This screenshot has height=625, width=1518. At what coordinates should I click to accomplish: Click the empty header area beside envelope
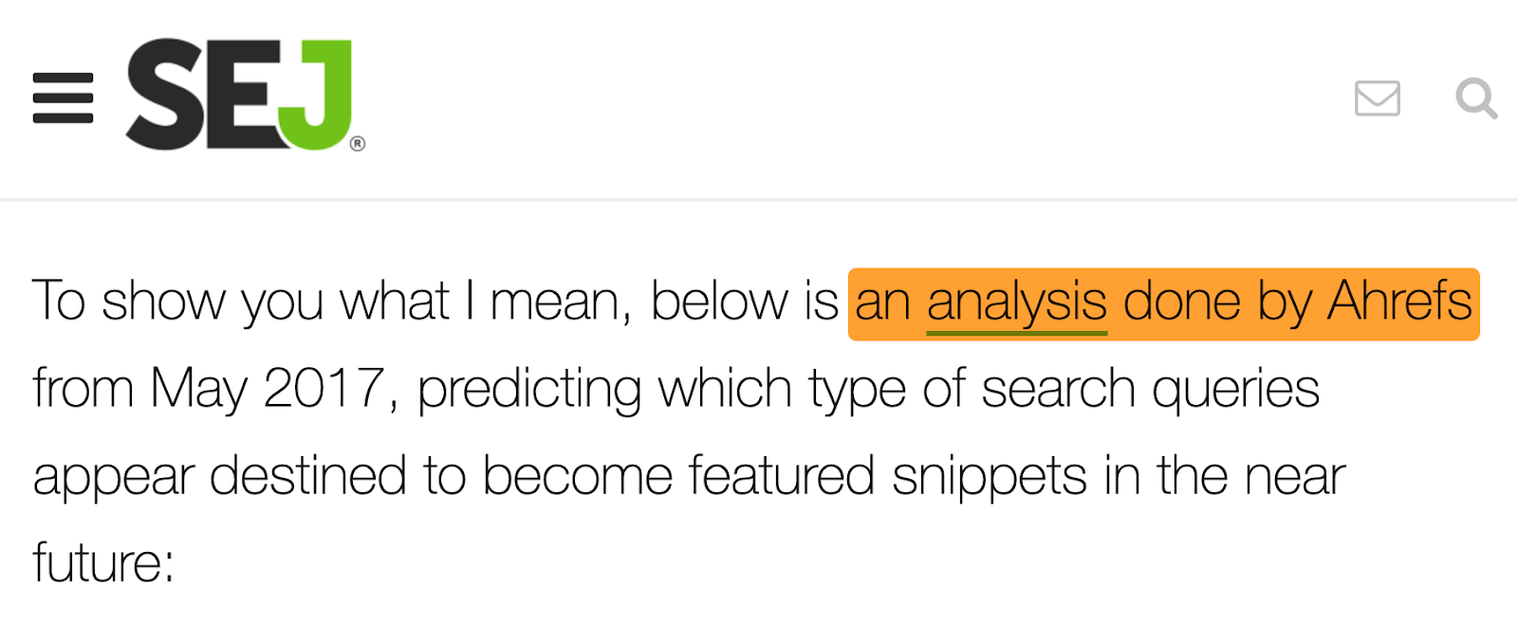854,98
